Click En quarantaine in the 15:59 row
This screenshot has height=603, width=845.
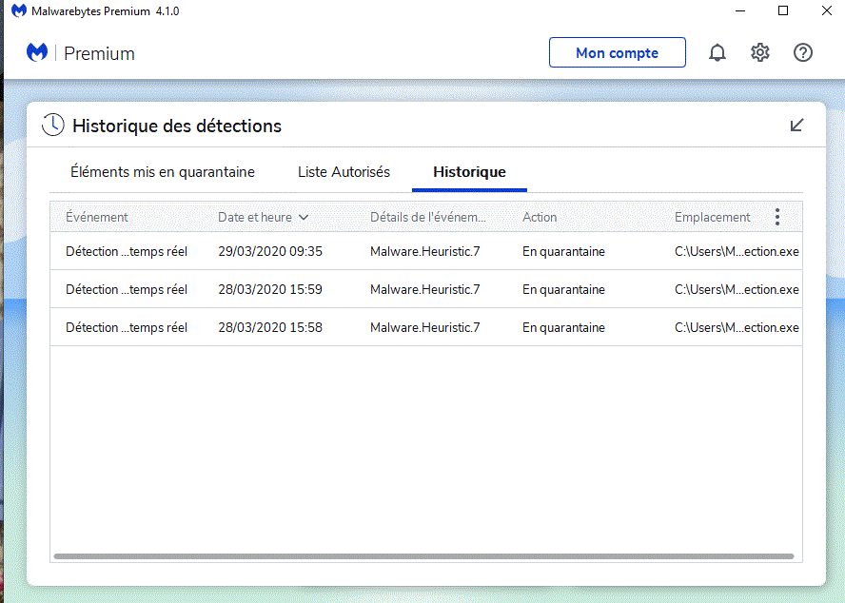[x=563, y=289]
